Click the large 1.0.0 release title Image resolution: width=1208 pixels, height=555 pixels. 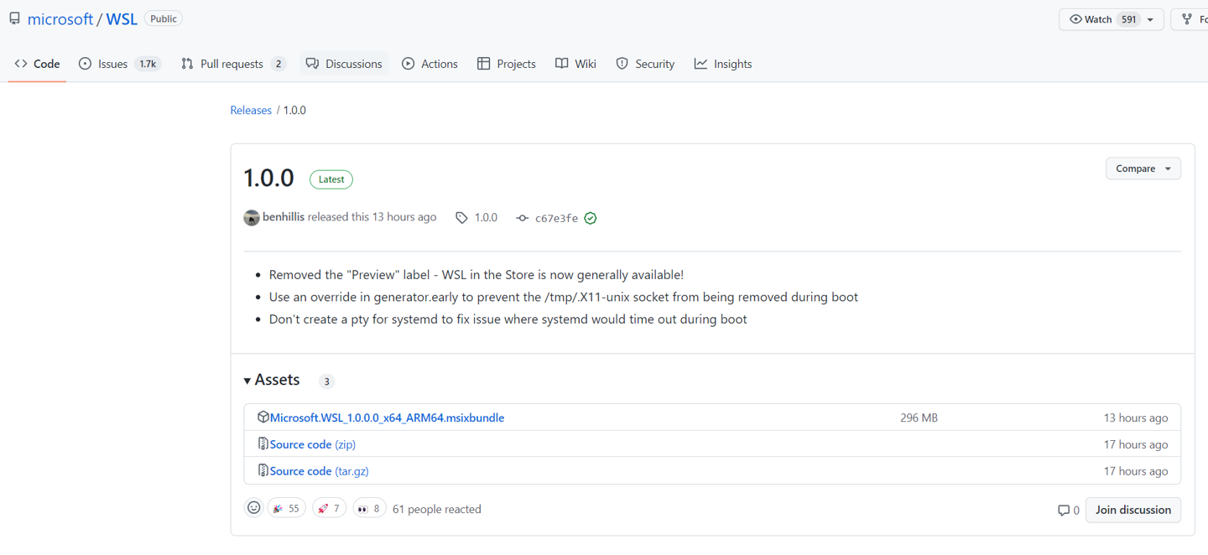pos(268,178)
